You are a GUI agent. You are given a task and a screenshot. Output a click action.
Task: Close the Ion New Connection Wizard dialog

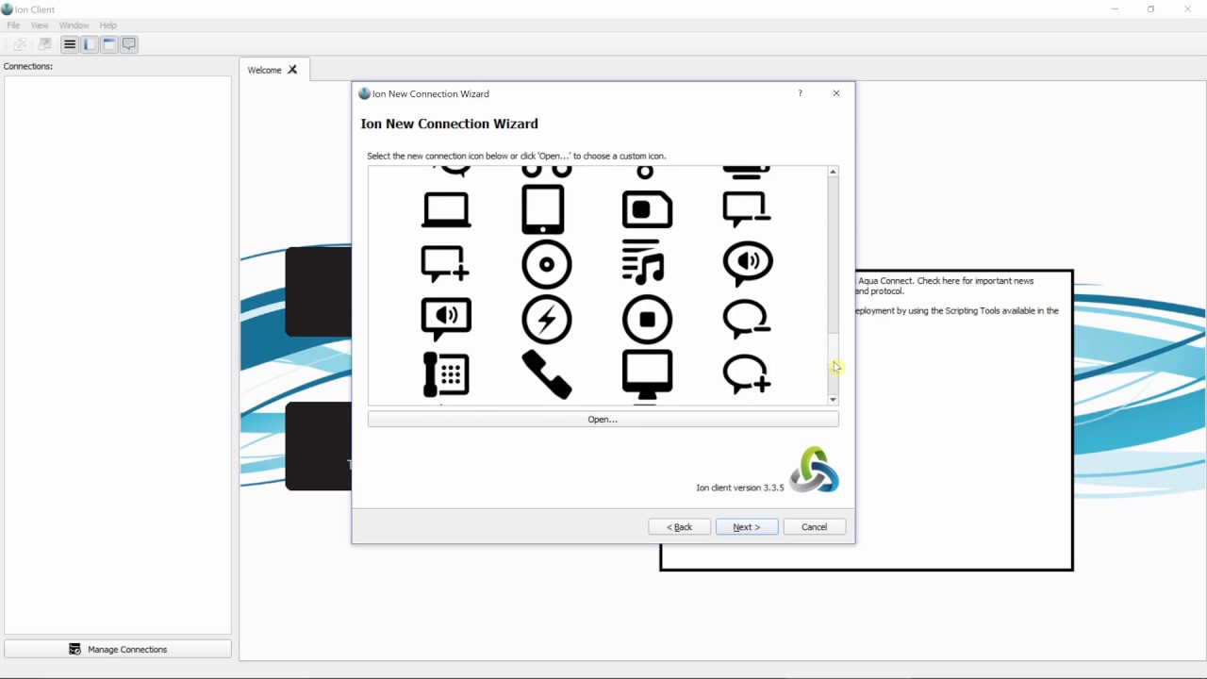coord(835,93)
